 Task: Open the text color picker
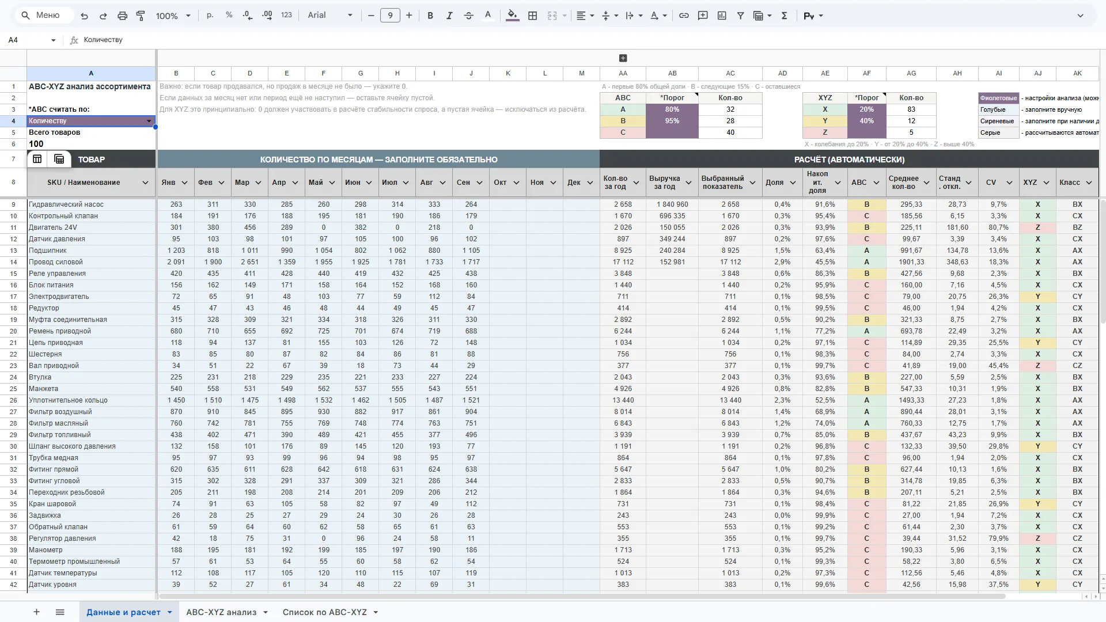(488, 16)
